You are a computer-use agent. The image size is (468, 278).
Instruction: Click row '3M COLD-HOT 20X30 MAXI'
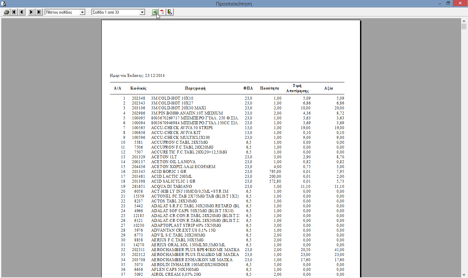tap(227, 108)
